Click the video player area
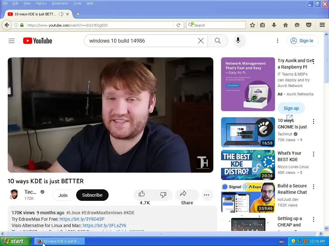Screen dimensions: 329x246 pyautogui.click(x=111, y=115)
